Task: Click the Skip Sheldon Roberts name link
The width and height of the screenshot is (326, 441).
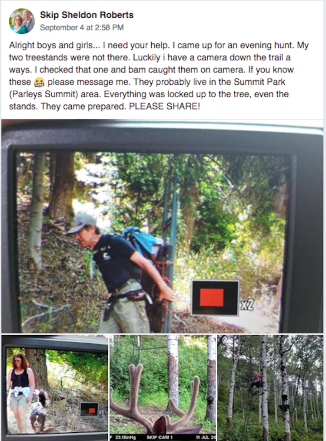Action: tap(86, 15)
